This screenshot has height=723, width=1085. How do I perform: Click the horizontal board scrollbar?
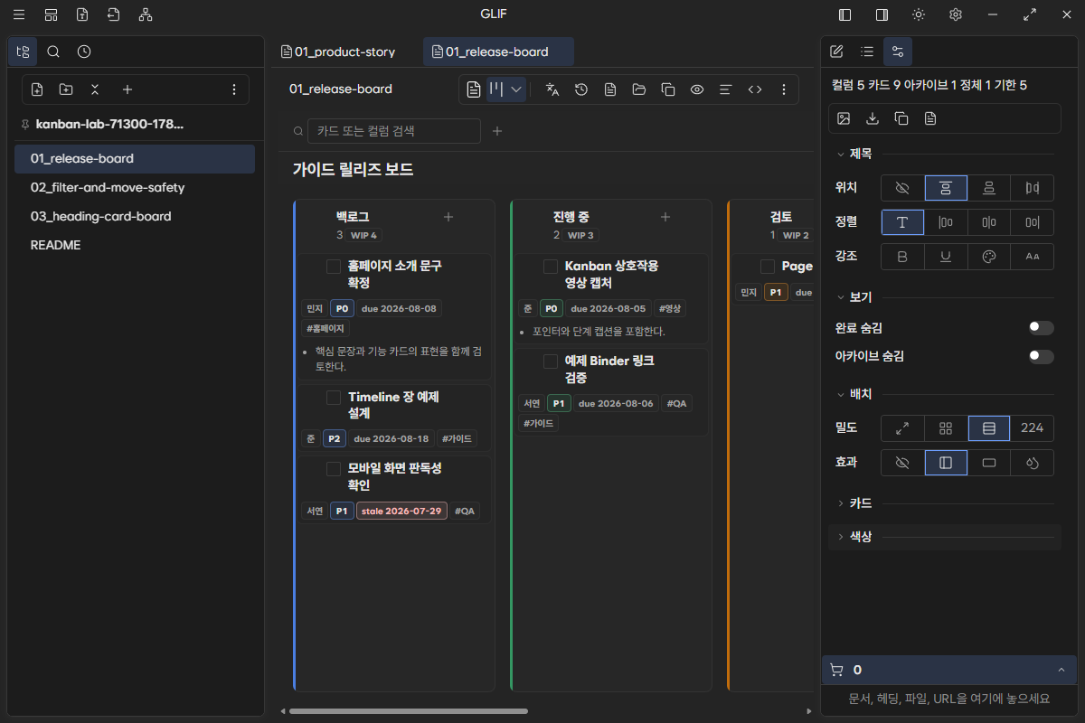point(408,712)
